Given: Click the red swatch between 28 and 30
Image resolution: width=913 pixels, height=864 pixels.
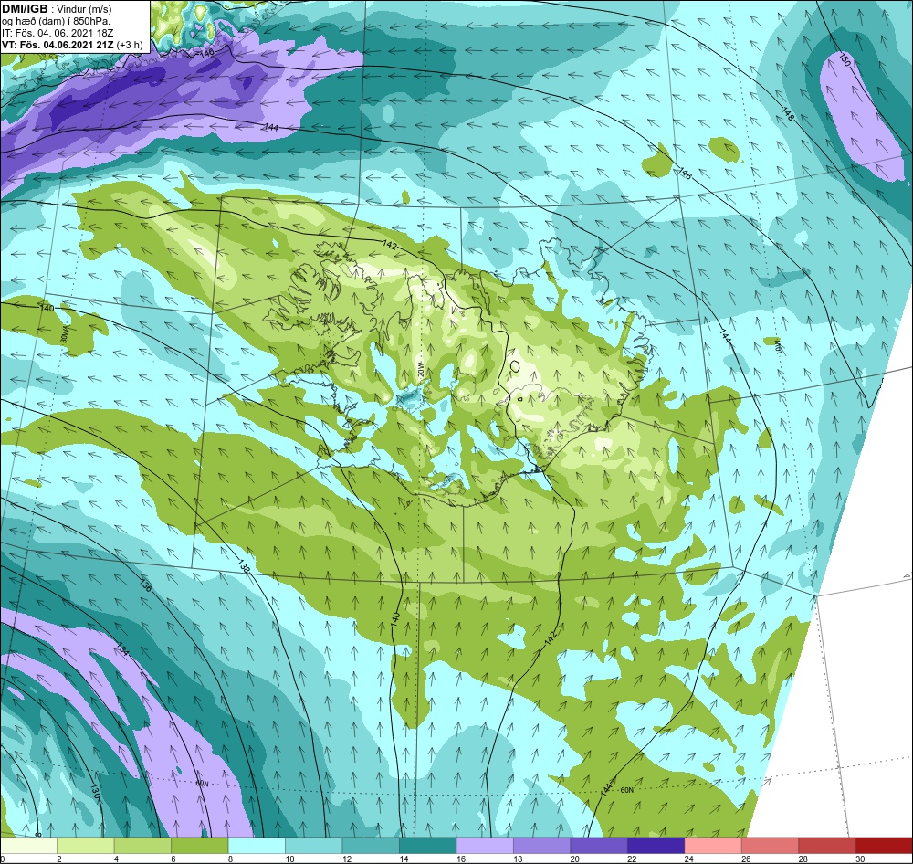Looking at the screenshot, I should [829, 846].
